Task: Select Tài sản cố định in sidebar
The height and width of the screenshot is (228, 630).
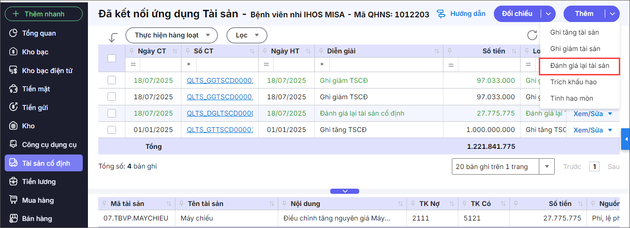Action: tap(43, 163)
